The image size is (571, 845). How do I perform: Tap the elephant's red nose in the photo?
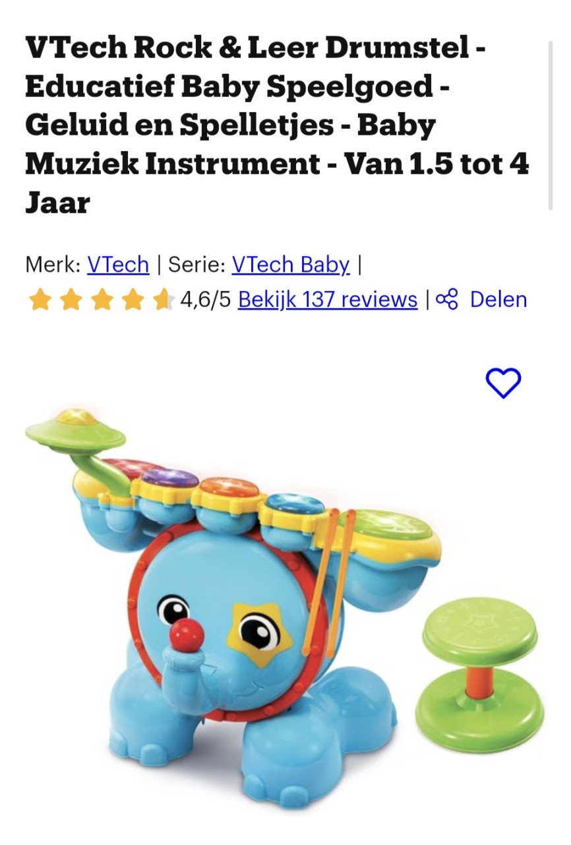187,635
